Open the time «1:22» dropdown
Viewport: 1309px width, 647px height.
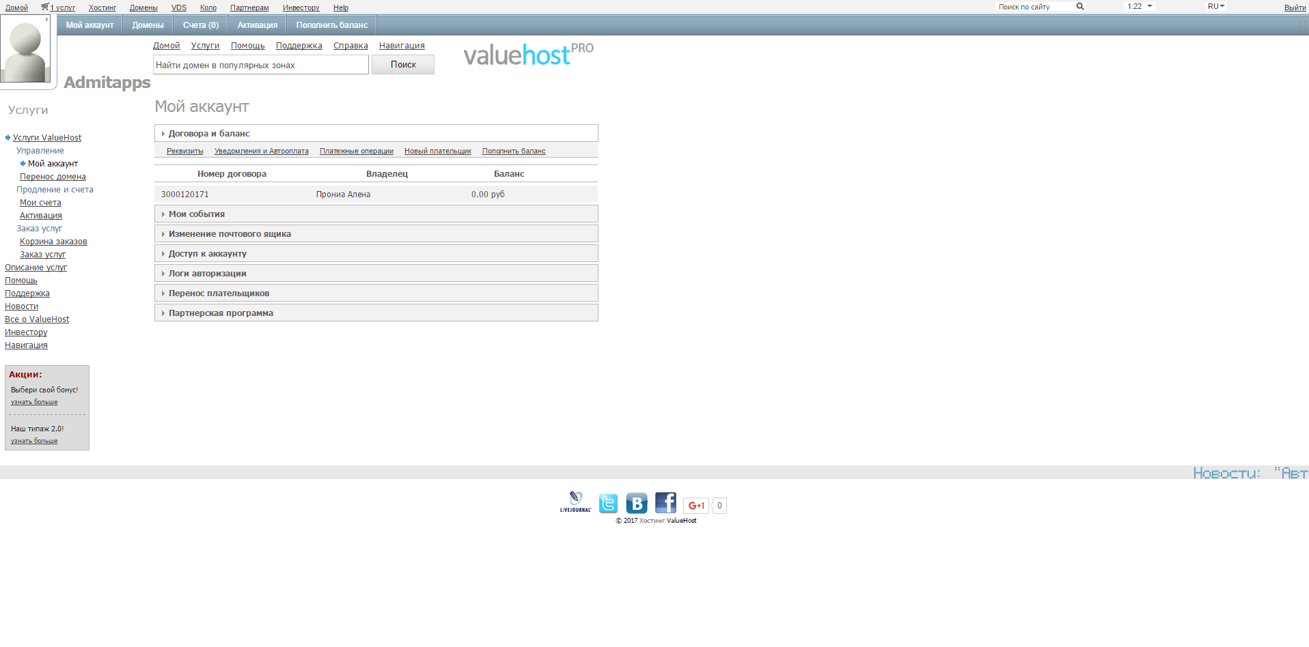click(1138, 6)
